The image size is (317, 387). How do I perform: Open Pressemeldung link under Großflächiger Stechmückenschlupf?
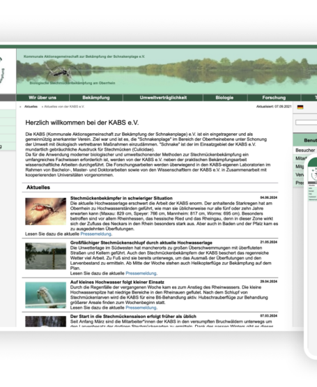141,273
